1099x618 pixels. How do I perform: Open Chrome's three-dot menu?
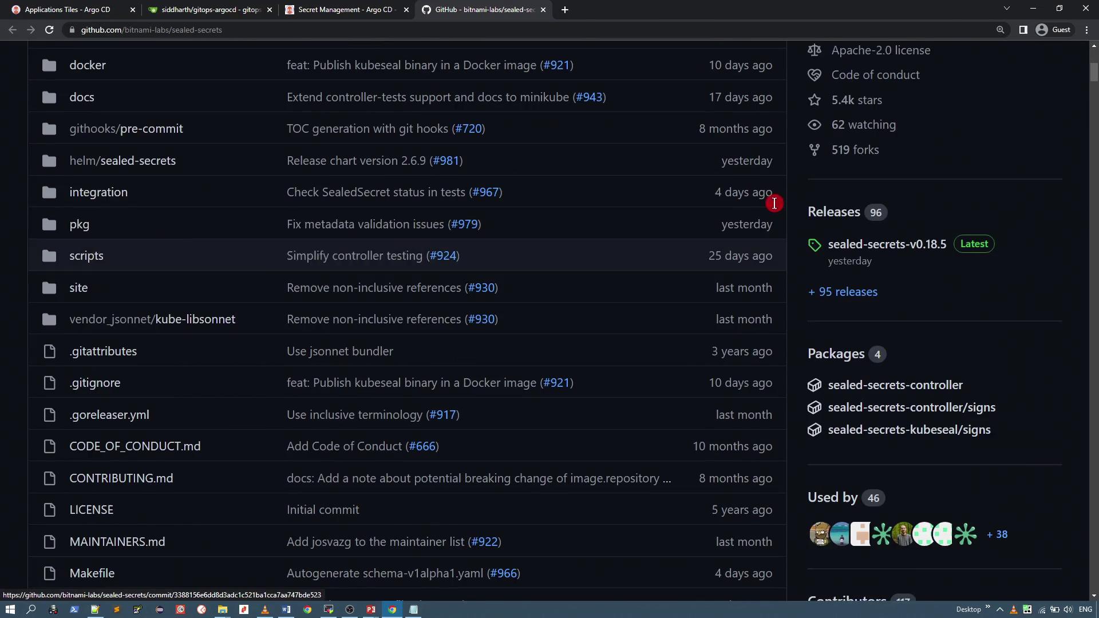coord(1086,30)
